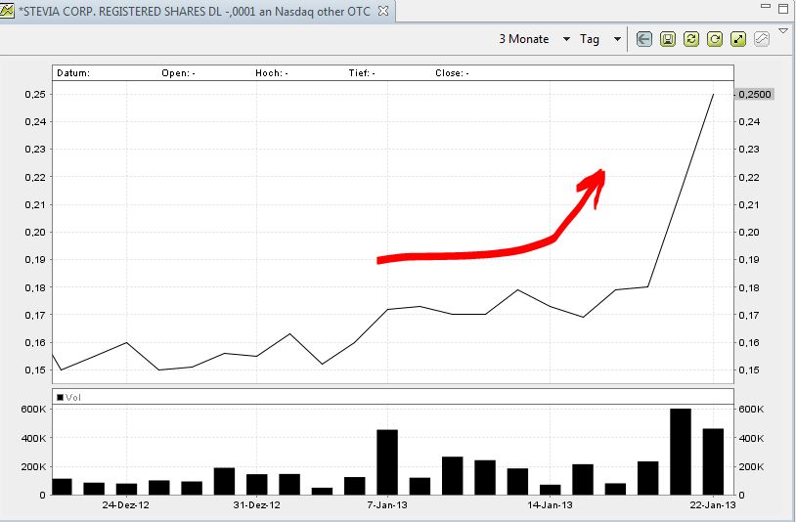Click the left 0,20 price axis label
The width and height of the screenshot is (796, 522).
[35, 233]
